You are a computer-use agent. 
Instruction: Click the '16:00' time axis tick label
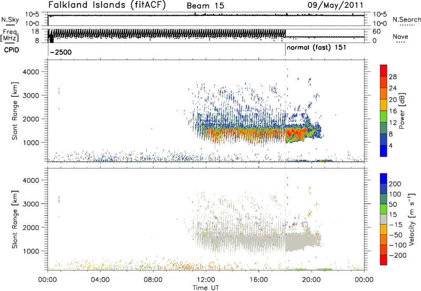[258, 280]
